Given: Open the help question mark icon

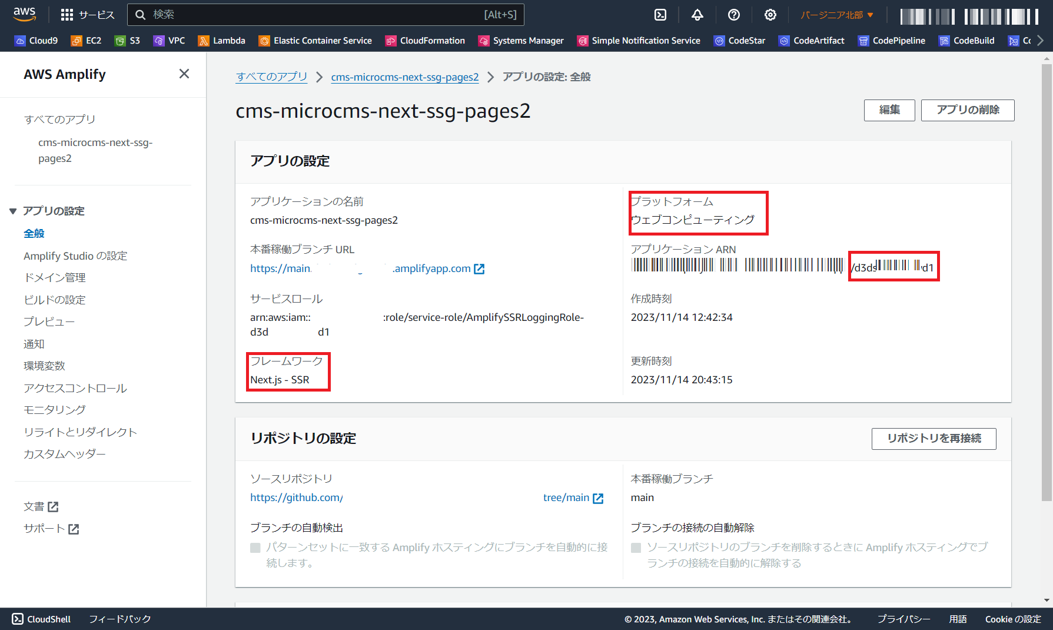Looking at the screenshot, I should coord(733,15).
